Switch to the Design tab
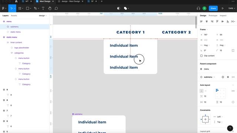Image resolution: width=237 pixels, height=133 pixels. pyautogui.click(x=203, y=16)
